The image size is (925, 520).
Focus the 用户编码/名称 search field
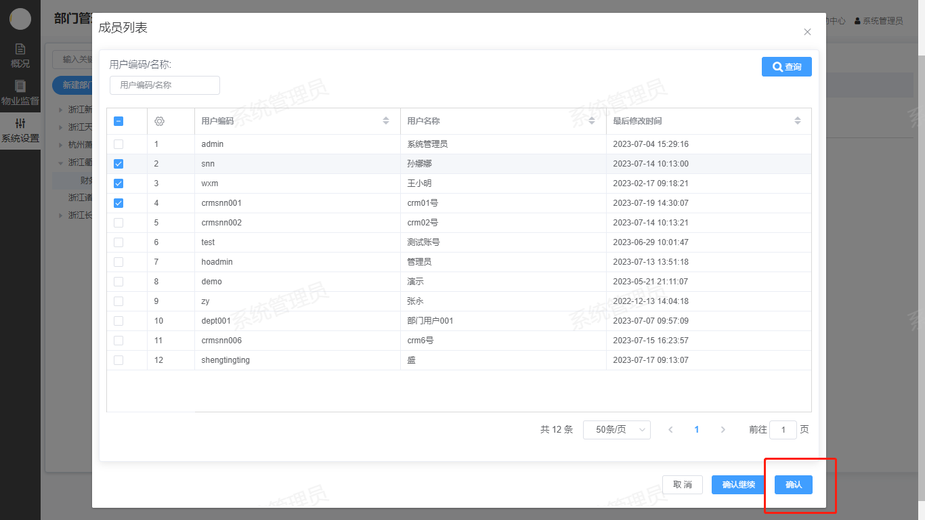(x=165, y=85)
